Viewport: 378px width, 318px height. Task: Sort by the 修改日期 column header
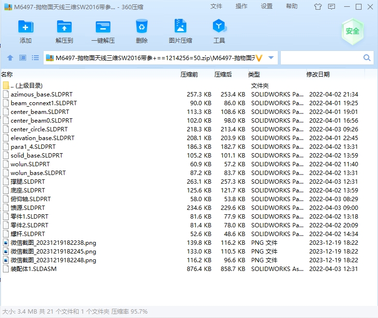(318, 74)
